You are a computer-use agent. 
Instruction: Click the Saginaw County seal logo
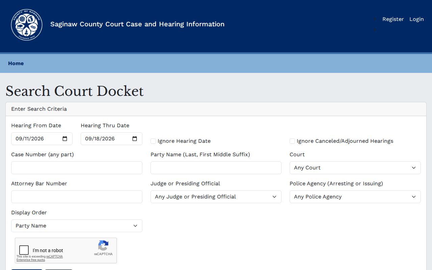[27, 25]
